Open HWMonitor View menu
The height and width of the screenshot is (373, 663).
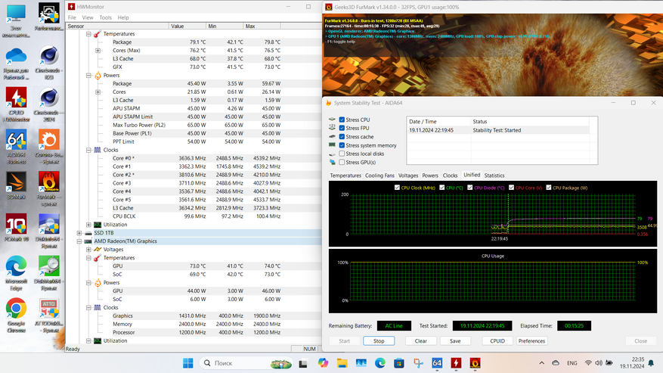(88, 18)
